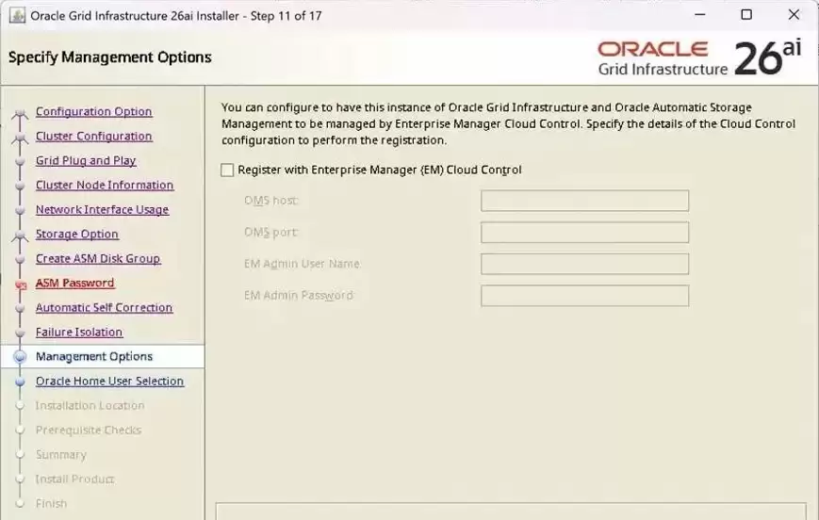Viewport: 819px width, 520px height.
Task: Click the installer icon in title bar
Action: 17,16
